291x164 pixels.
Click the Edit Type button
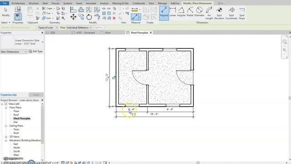pyautogui.click(x=35, y=51)
